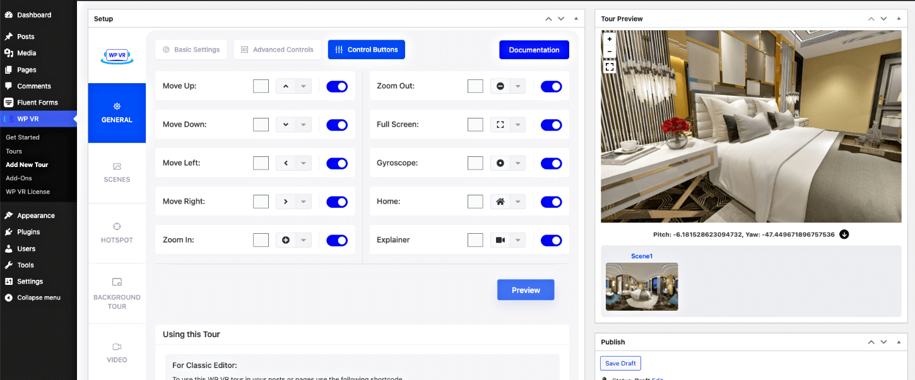Click the Settings icon in sidebar
Viewport: 915px width, 380px height.
[9, 281]
